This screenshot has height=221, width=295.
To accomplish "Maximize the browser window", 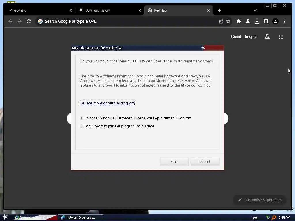I will tap(275, 6).
